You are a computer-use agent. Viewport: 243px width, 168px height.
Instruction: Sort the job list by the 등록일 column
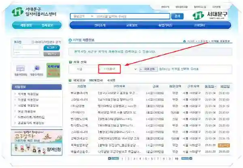pos(211,86)
